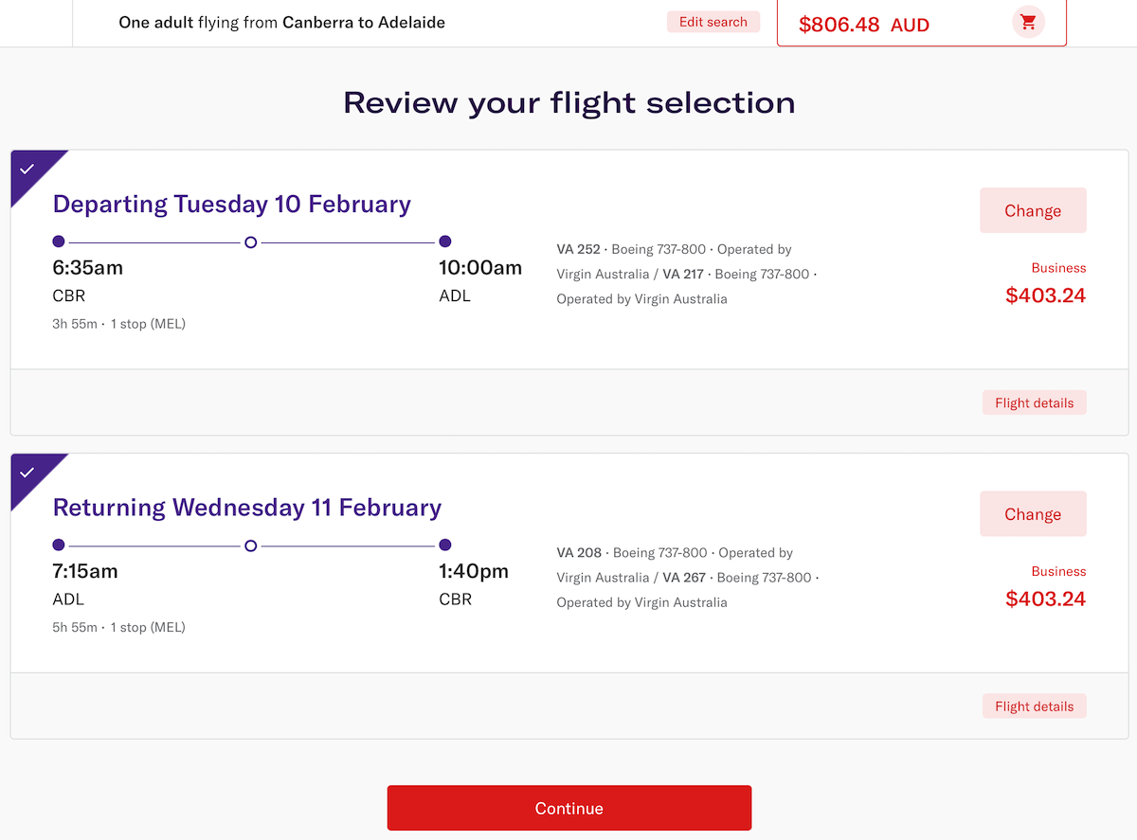Viewport: 1137px width, 840px height.
Task: Open the shopping cart icon
Action: [1027, 22]
